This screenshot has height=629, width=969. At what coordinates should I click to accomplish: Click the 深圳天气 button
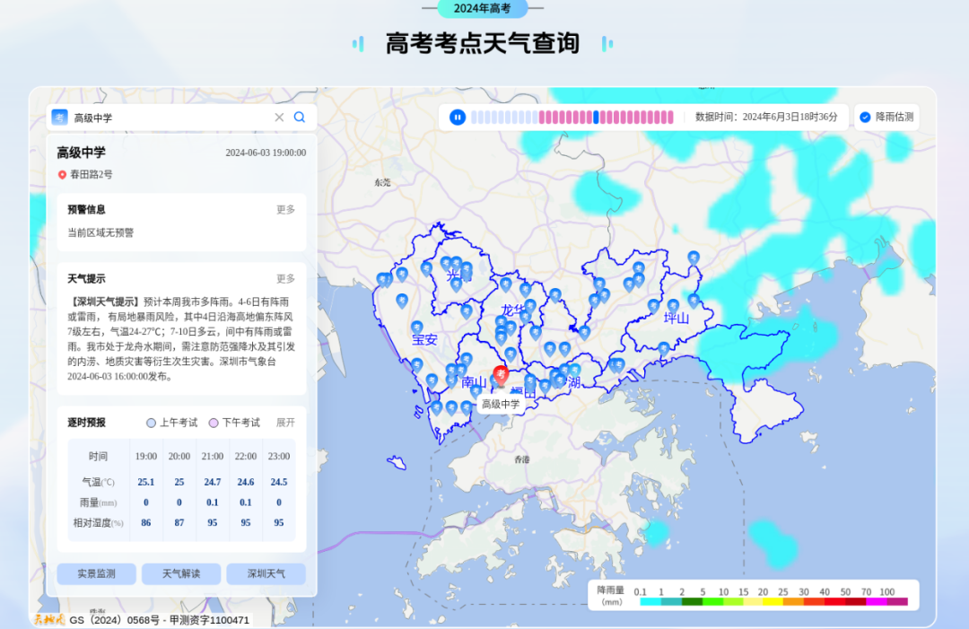[x=266, y=573]
